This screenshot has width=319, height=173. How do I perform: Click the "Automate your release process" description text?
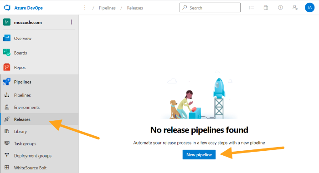[x=199, y=143]
